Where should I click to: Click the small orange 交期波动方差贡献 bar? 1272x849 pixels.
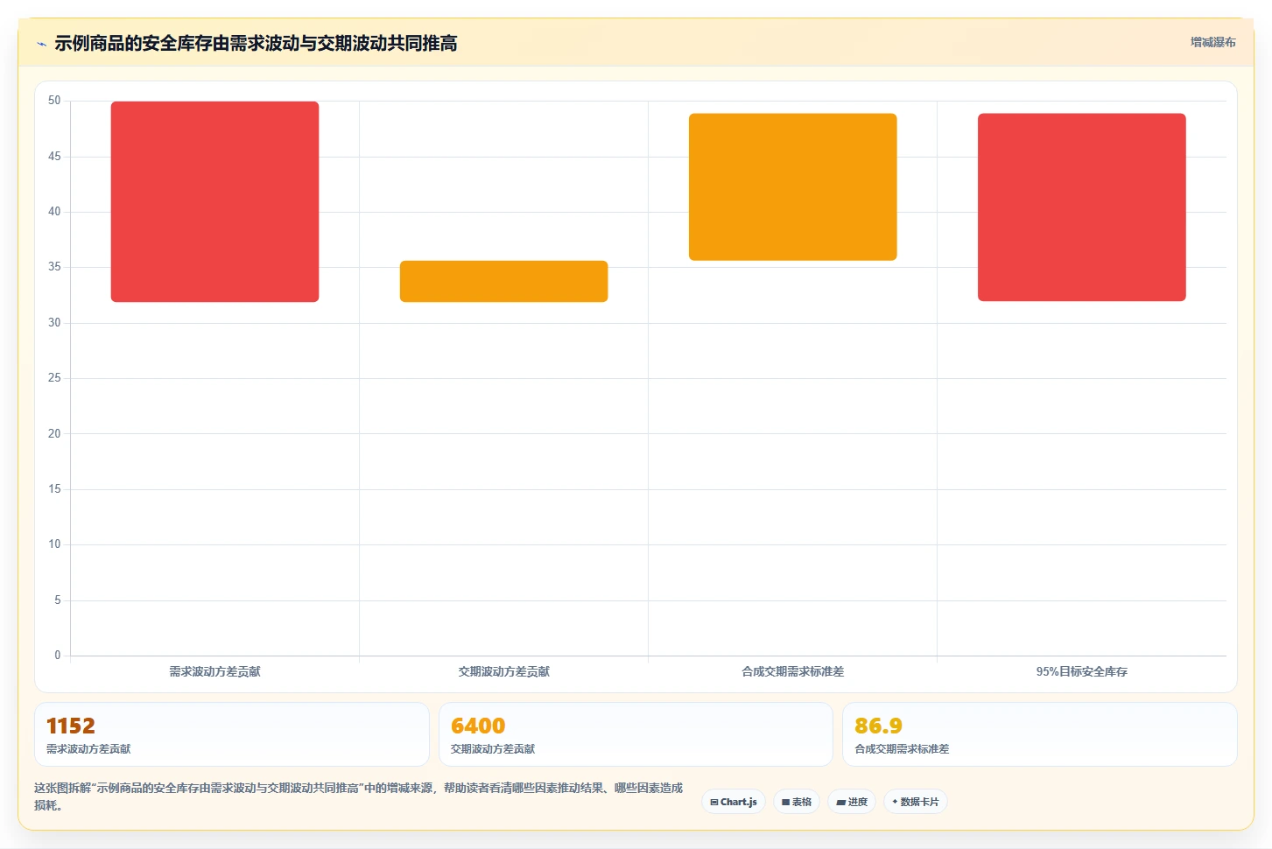click(503, 281)
